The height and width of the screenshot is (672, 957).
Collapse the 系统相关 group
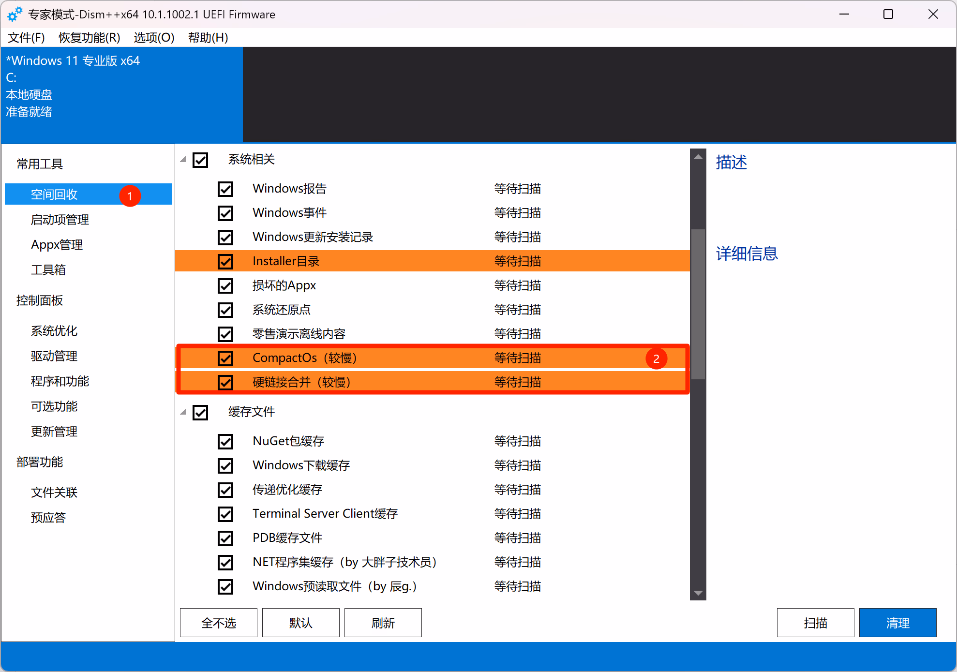pyautogui.click(x=183, y=160)
